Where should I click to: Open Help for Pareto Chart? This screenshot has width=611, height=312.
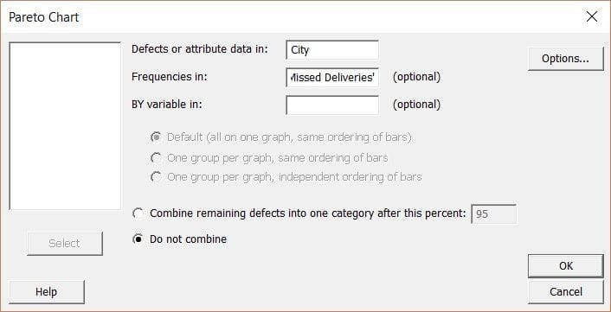click(46, 292)
